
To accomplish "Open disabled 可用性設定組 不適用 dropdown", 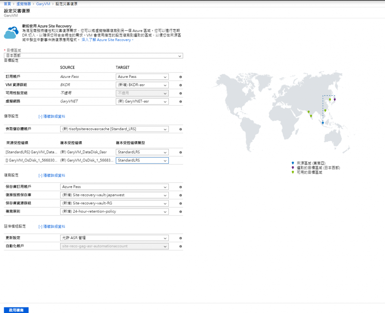I will point(142,93).
